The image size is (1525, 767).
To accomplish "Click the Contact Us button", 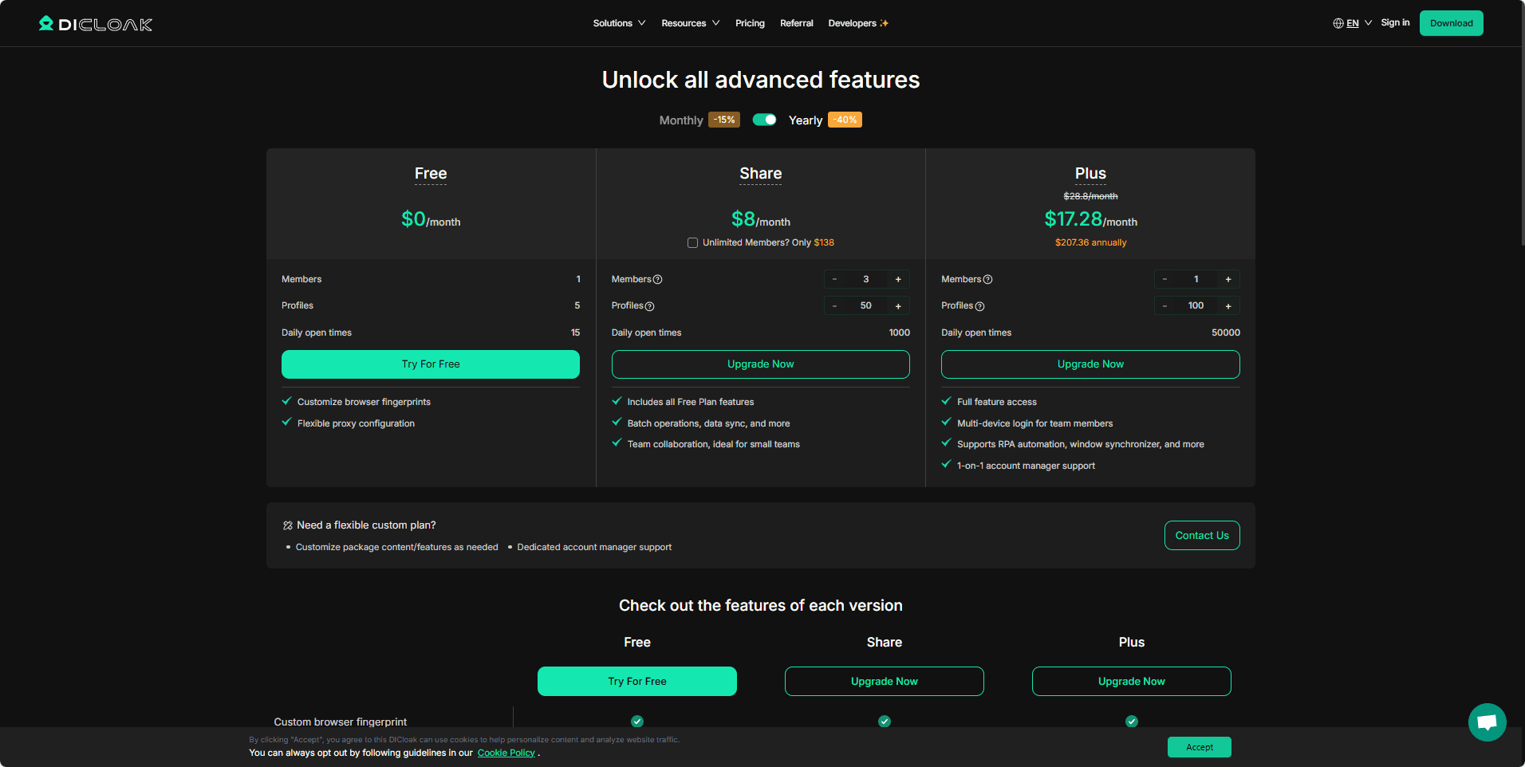I will pyautogui.click(x=1201, y=535).
